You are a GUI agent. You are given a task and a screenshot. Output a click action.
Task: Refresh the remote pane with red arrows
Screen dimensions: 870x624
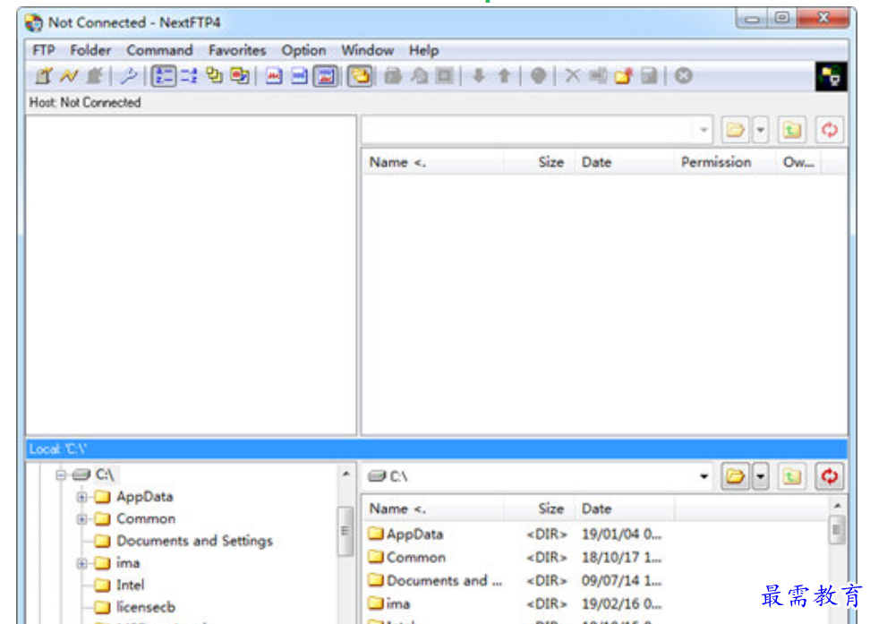(830, 130)
